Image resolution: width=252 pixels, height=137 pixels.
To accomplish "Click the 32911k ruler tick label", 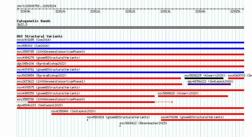I will click(95, 11).
